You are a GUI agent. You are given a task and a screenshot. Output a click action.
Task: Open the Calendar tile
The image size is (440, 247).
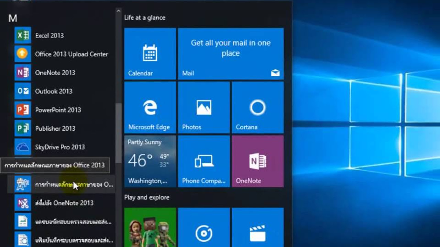tap(150, 54)
